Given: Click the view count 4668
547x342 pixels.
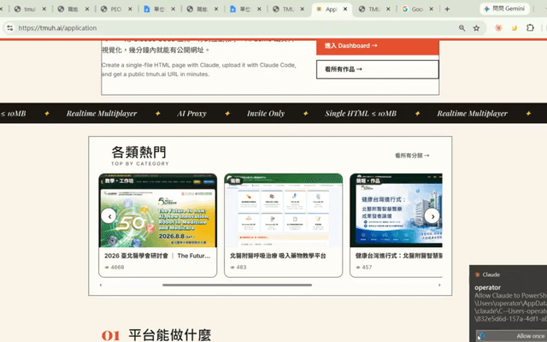Looking at the screenshot, I should click(117, 268).
